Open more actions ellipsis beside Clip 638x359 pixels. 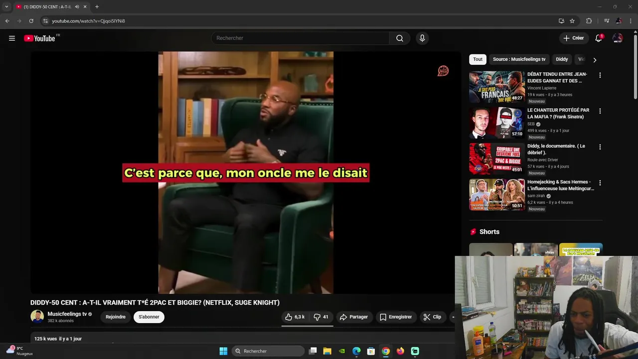coord(453,317)
